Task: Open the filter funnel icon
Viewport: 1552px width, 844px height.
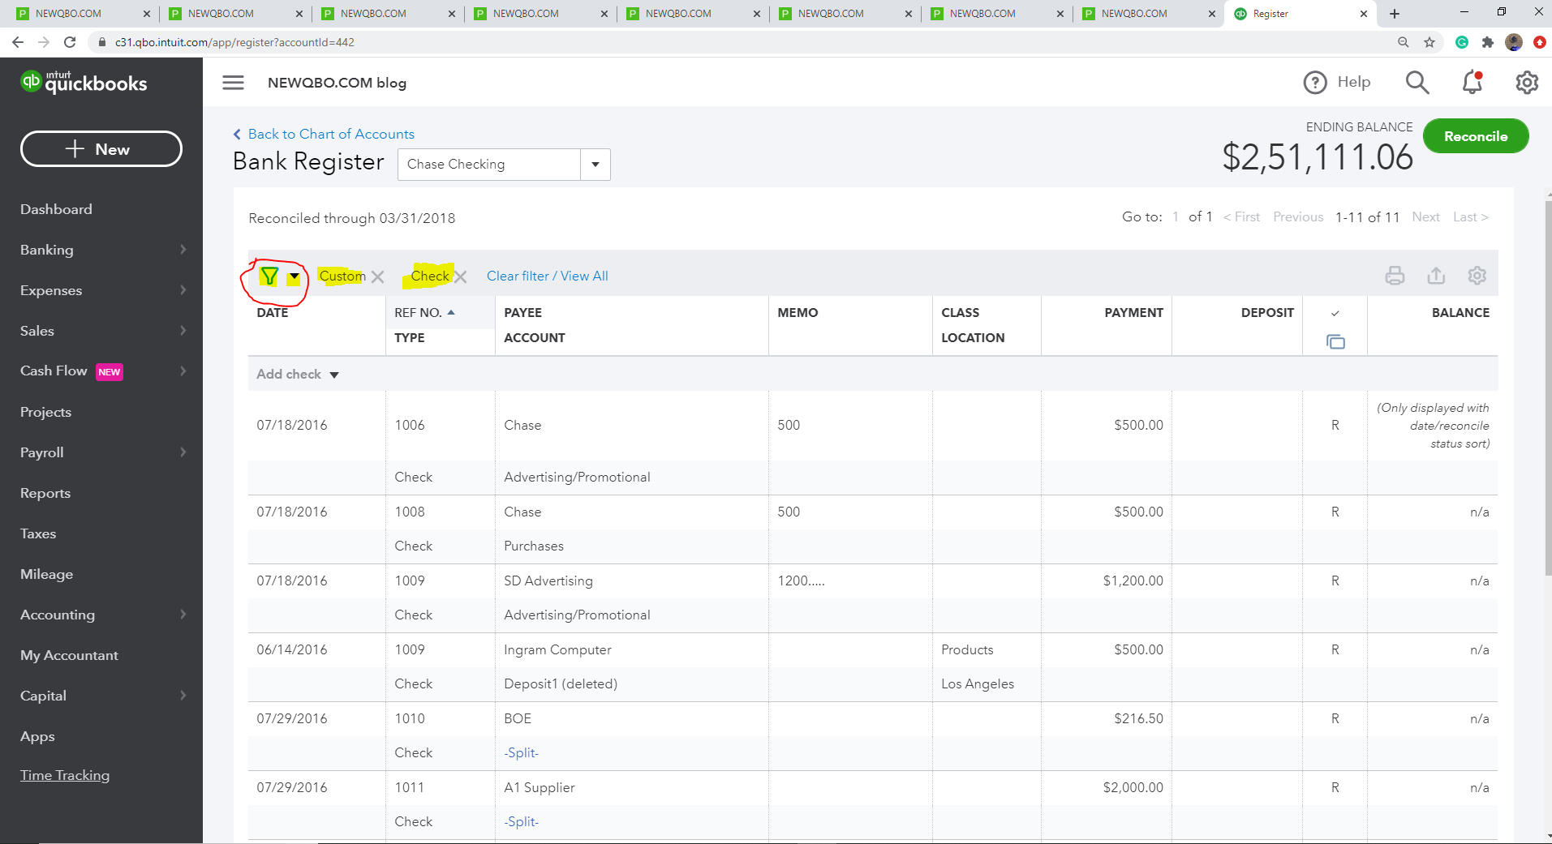Action: [270, 276]
